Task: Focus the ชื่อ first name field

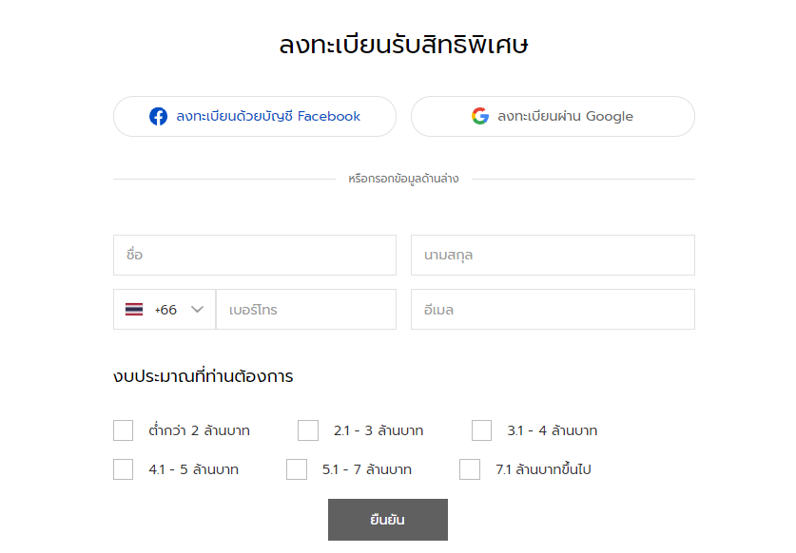Action: 255,256
